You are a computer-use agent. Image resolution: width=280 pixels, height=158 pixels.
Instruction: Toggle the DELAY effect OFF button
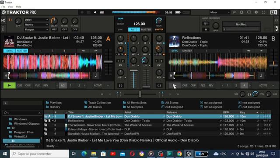point(54,29)
